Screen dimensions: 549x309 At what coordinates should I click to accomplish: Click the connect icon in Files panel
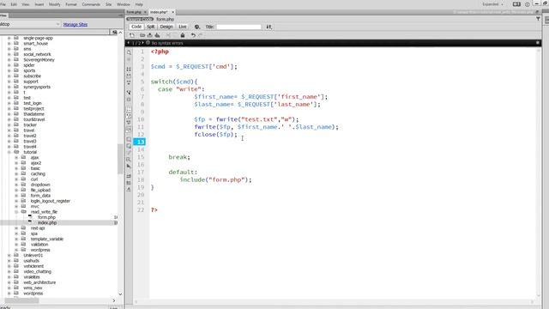(x=114, y=33)
